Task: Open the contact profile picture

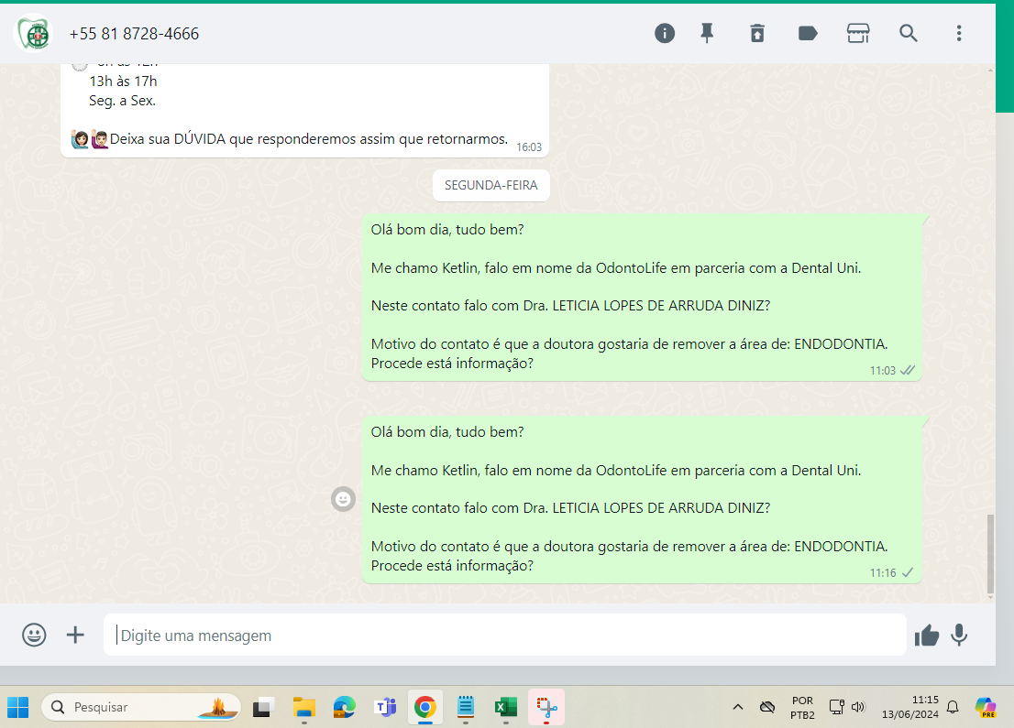Action: tap(34, 33)
